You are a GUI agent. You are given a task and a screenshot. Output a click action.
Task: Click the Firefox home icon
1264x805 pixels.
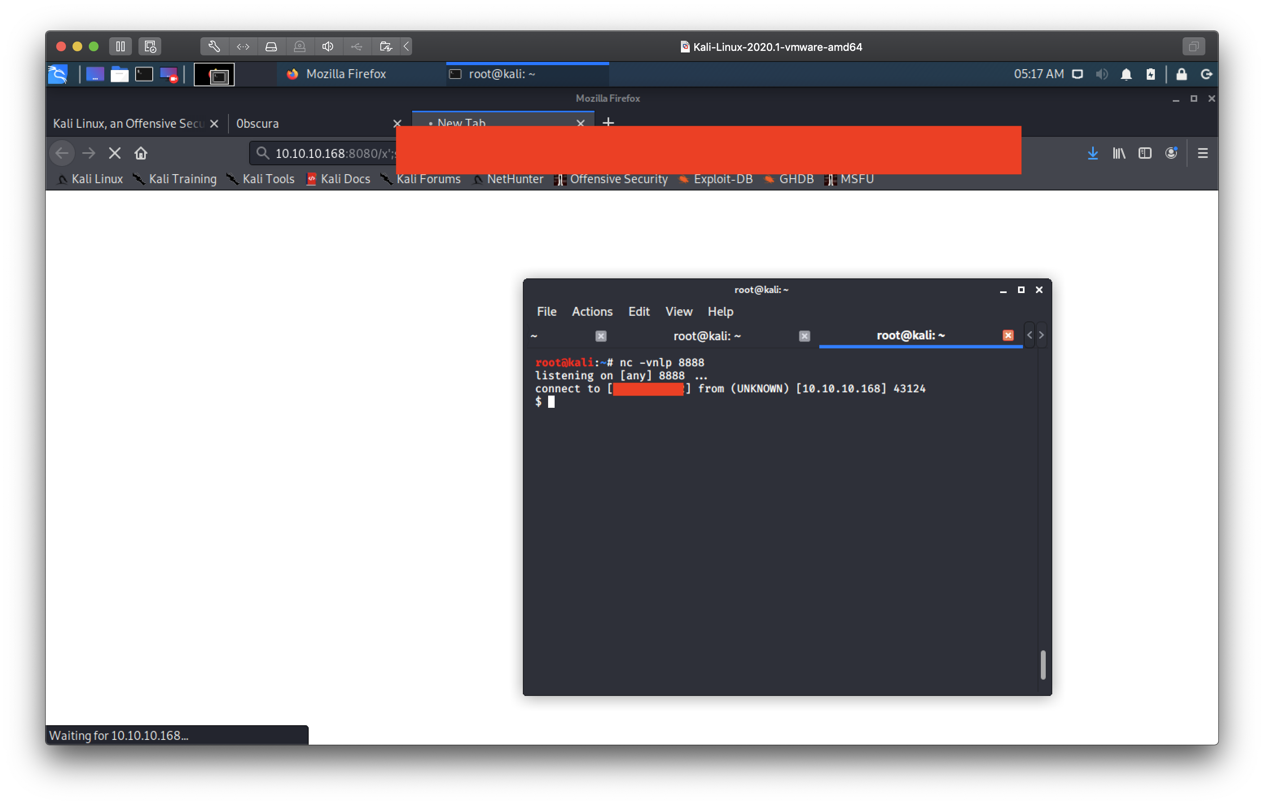pyautogui.click(x=140, y=153)
